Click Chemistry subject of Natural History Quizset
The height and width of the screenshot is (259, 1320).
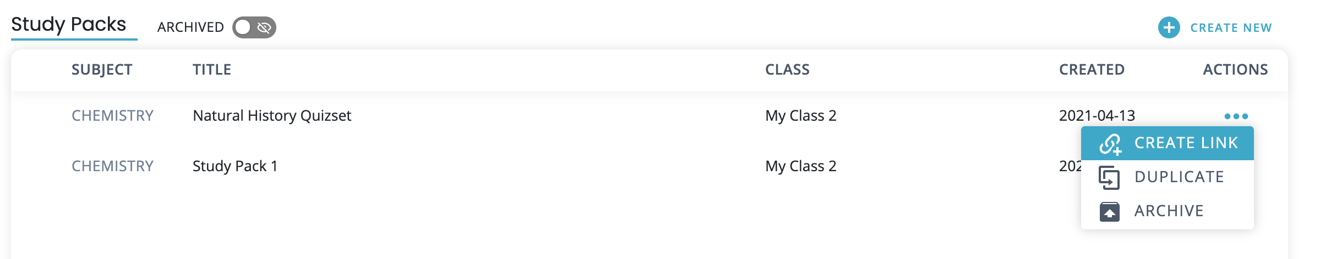(112, 116)
